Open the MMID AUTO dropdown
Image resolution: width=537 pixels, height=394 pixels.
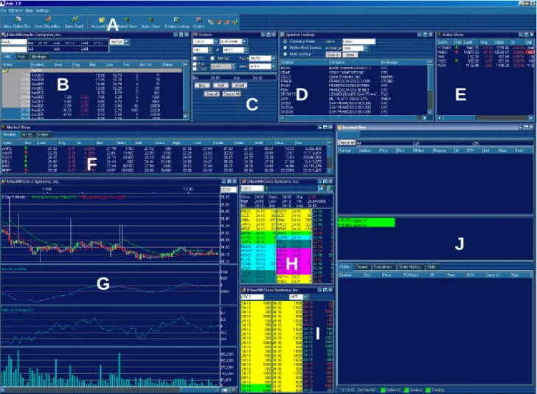pyautogui.click(x=273, y=66)
